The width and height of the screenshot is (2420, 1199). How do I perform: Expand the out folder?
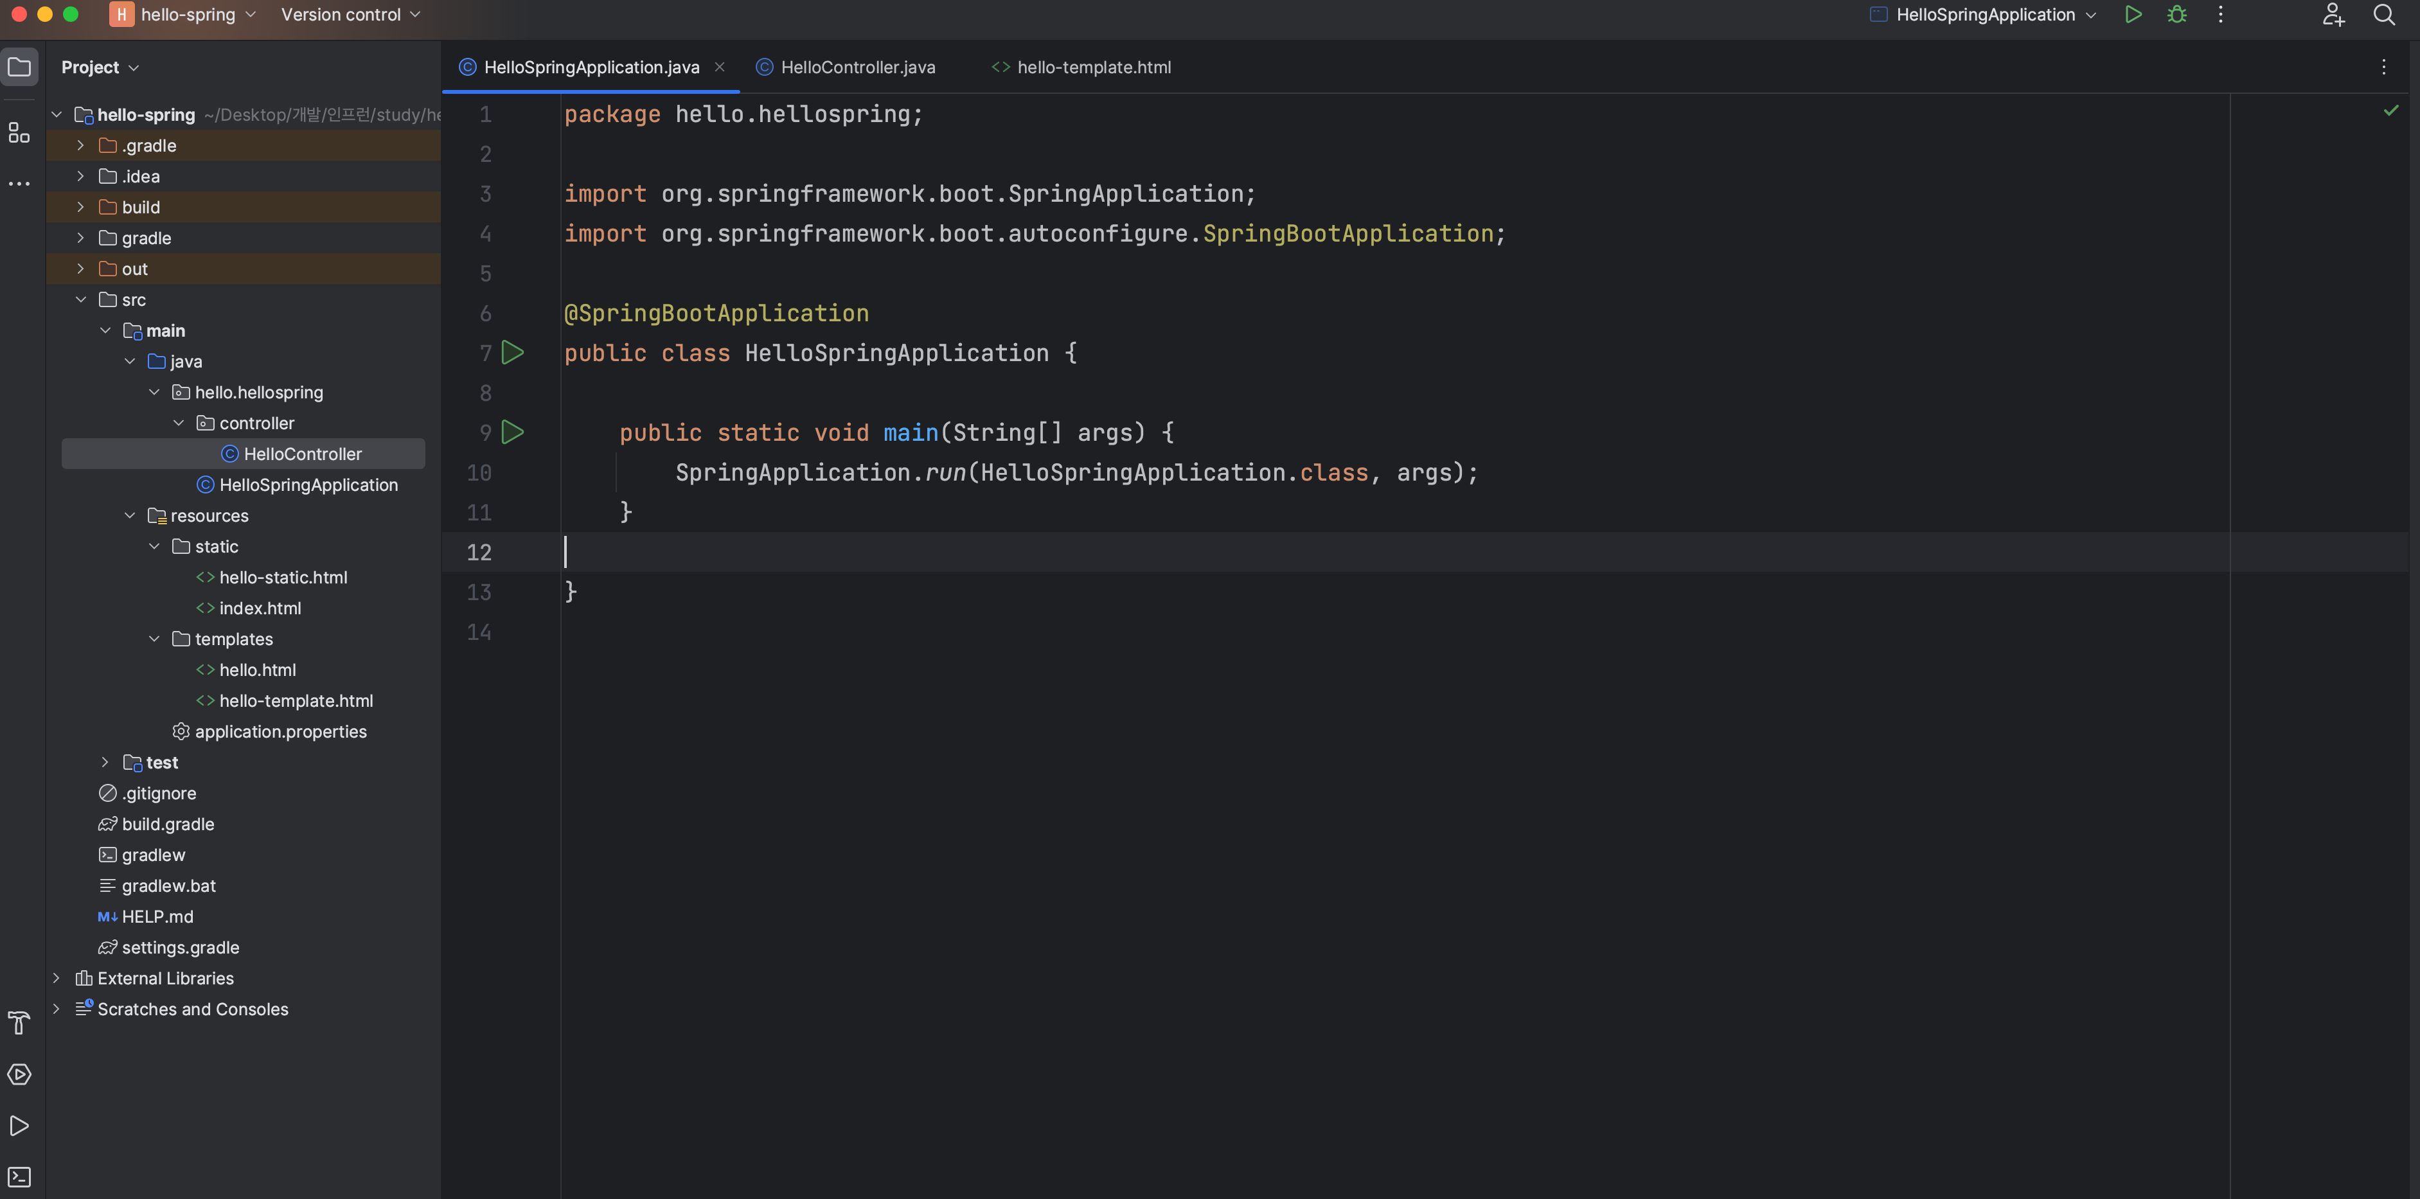pos(81,269)
